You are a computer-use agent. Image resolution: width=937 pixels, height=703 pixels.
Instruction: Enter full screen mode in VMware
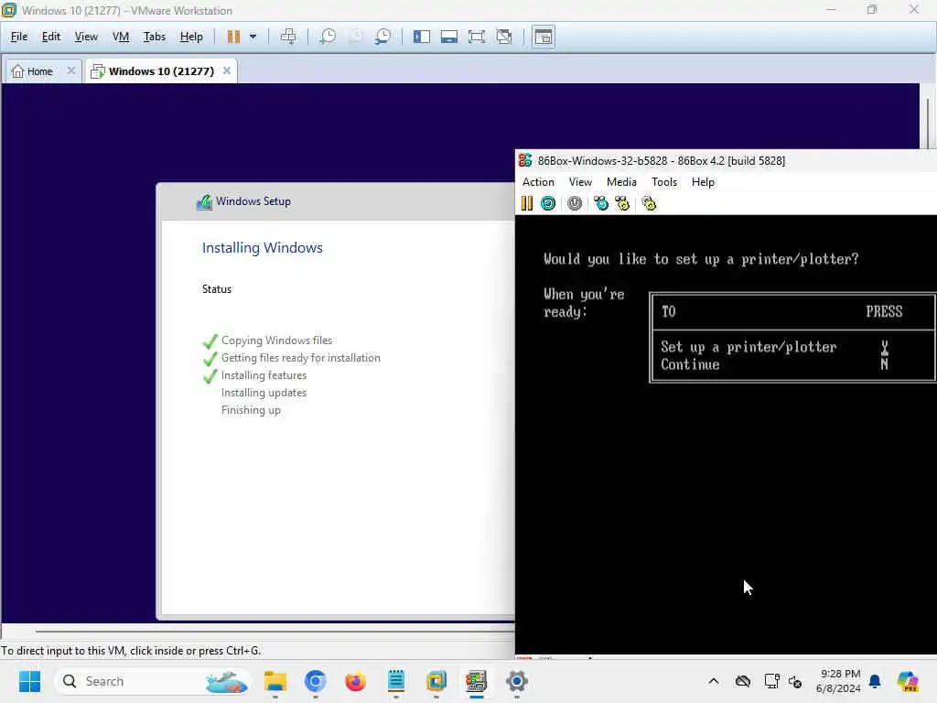tap(477, 37)
